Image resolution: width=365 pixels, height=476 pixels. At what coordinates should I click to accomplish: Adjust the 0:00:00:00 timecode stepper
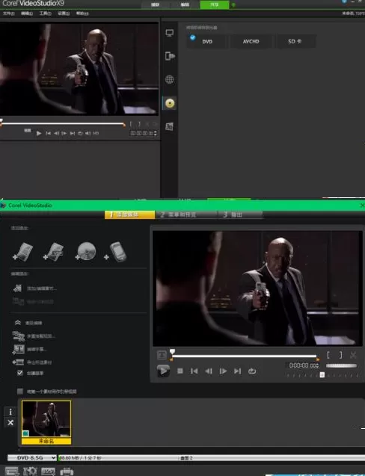318,365
